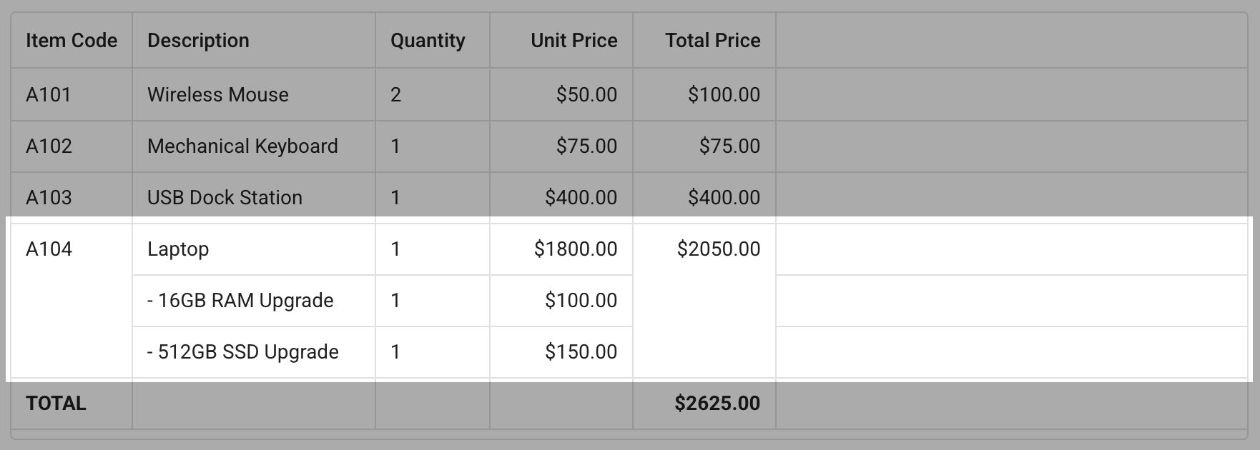Click the 512GB SSD Upgrade row

[x=243, y=352]
